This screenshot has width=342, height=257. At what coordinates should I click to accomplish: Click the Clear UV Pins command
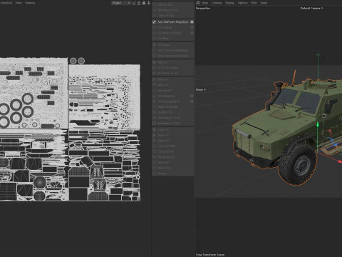166,16
